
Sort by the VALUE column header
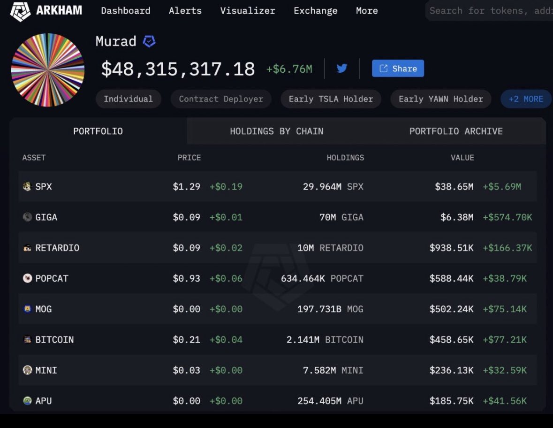click(x=462, y=158)
